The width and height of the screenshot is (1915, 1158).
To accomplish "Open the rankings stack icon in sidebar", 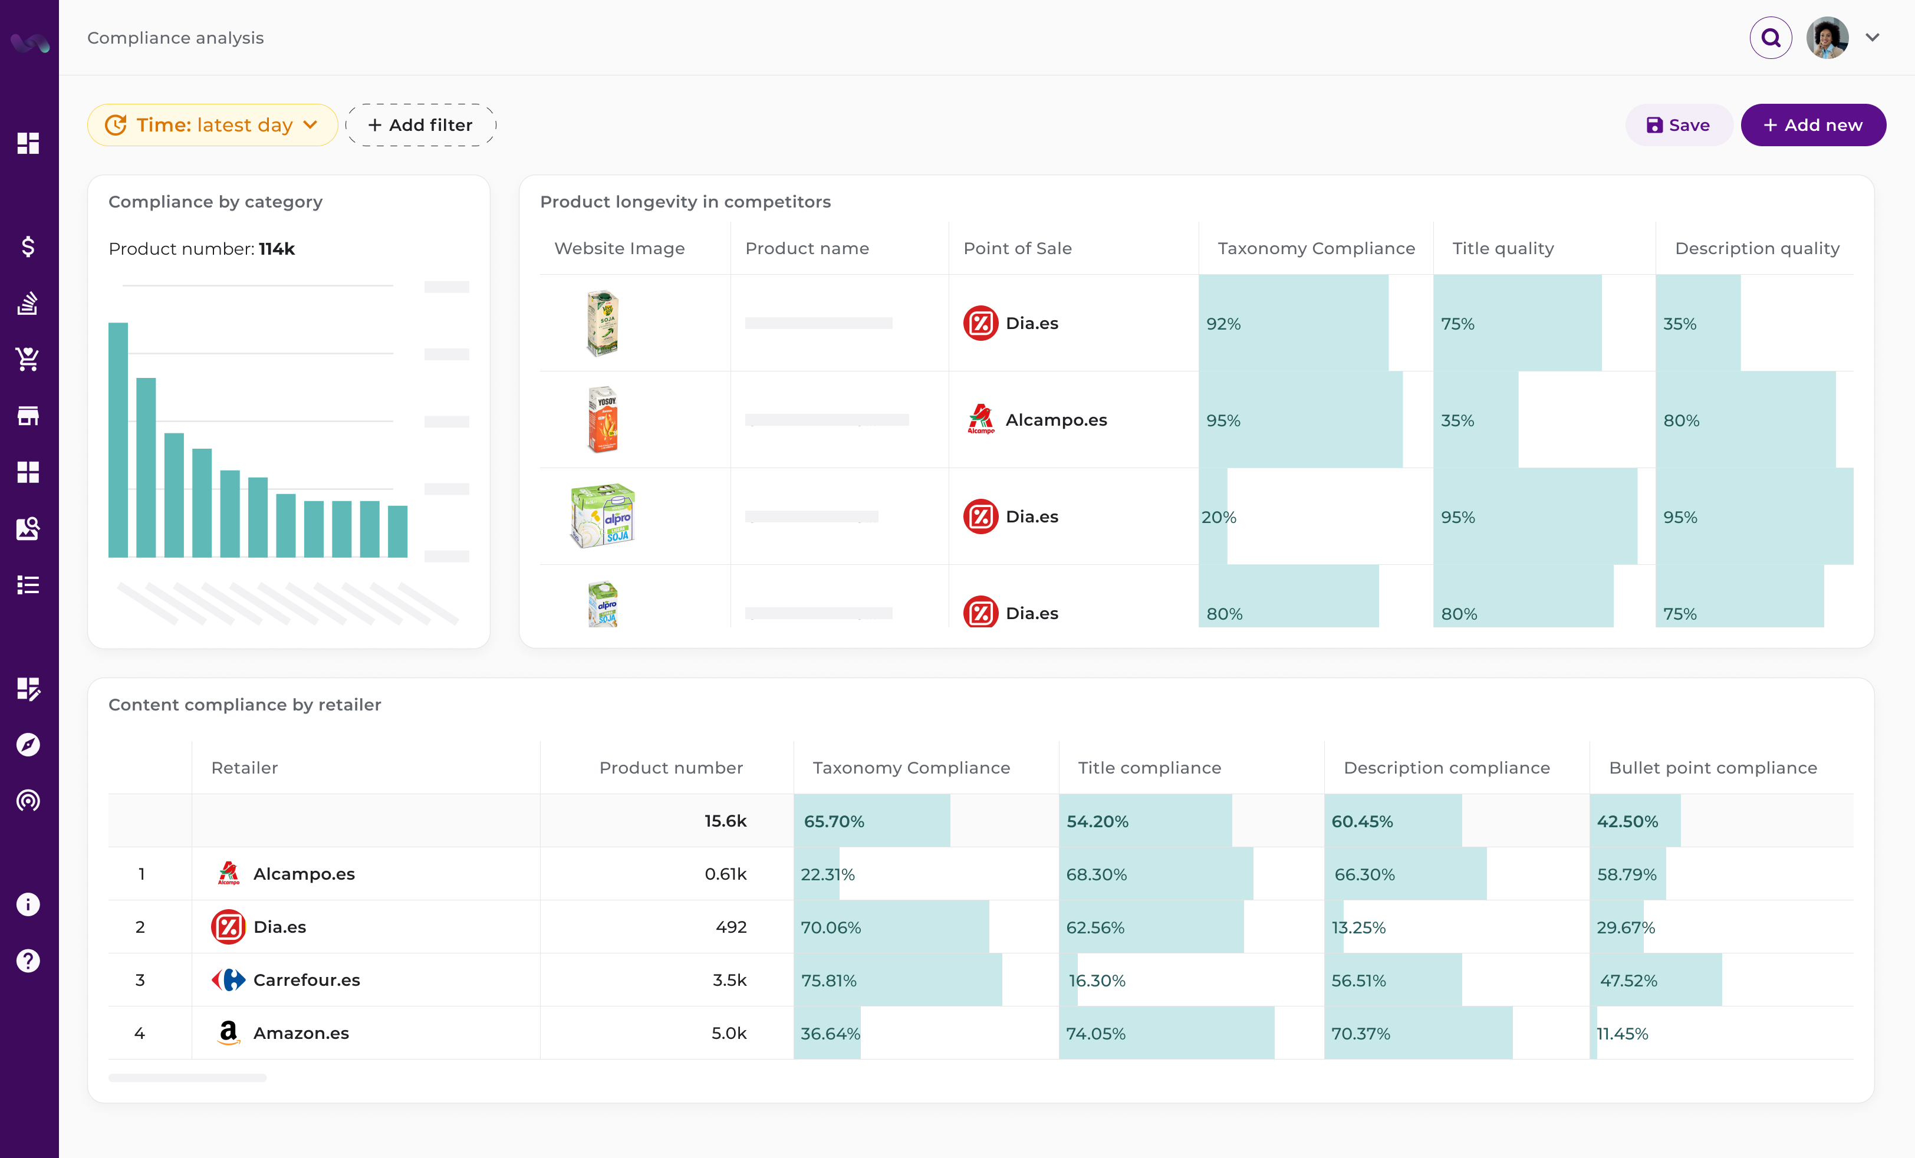I will point(29,303).
